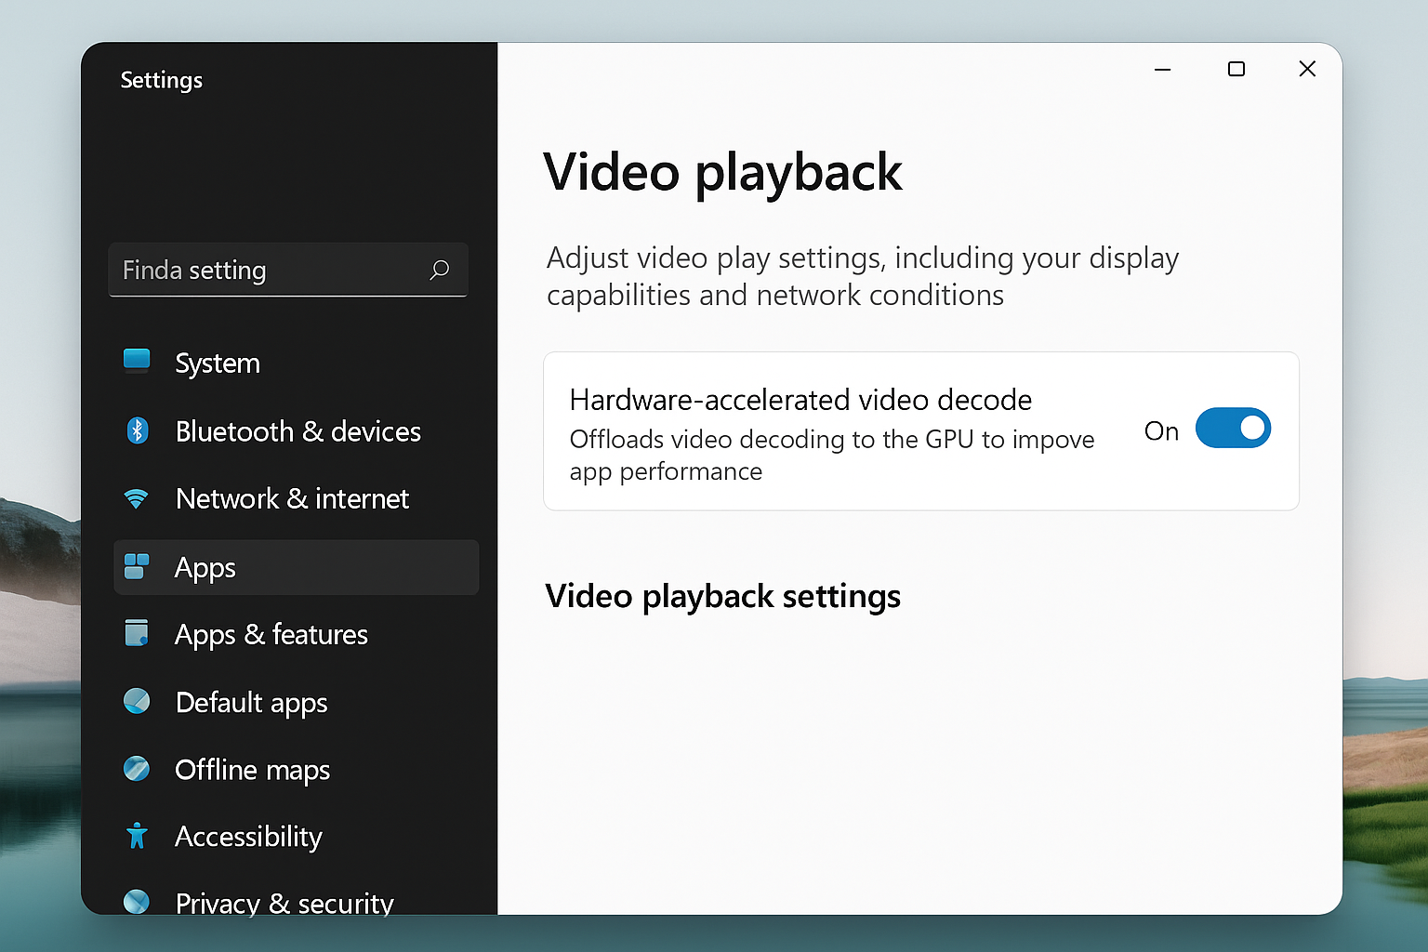This screenshot has width=1428, height=952.
Task: Click the Accessibility person icon
Action: 137,836
